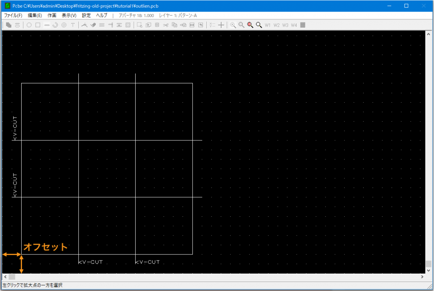Select the rectangle drawing tool
The width and height of the screenshot is (434, 291).
[38, 25]
